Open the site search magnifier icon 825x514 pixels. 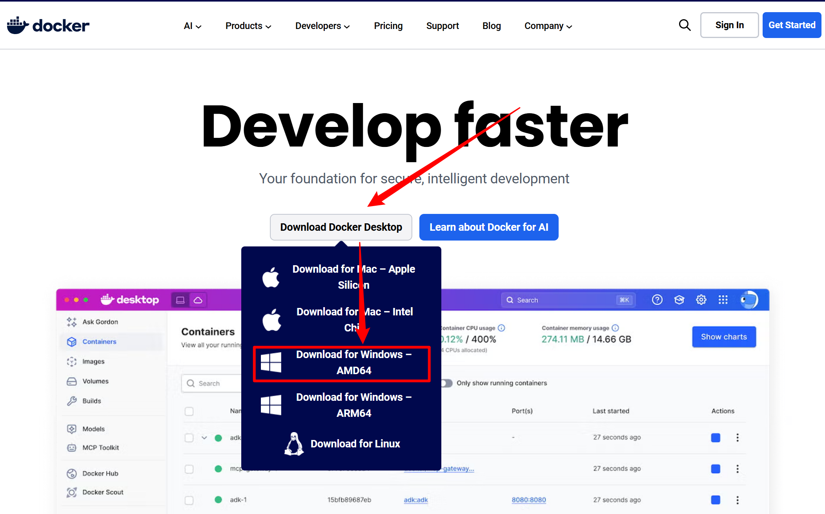685,25
